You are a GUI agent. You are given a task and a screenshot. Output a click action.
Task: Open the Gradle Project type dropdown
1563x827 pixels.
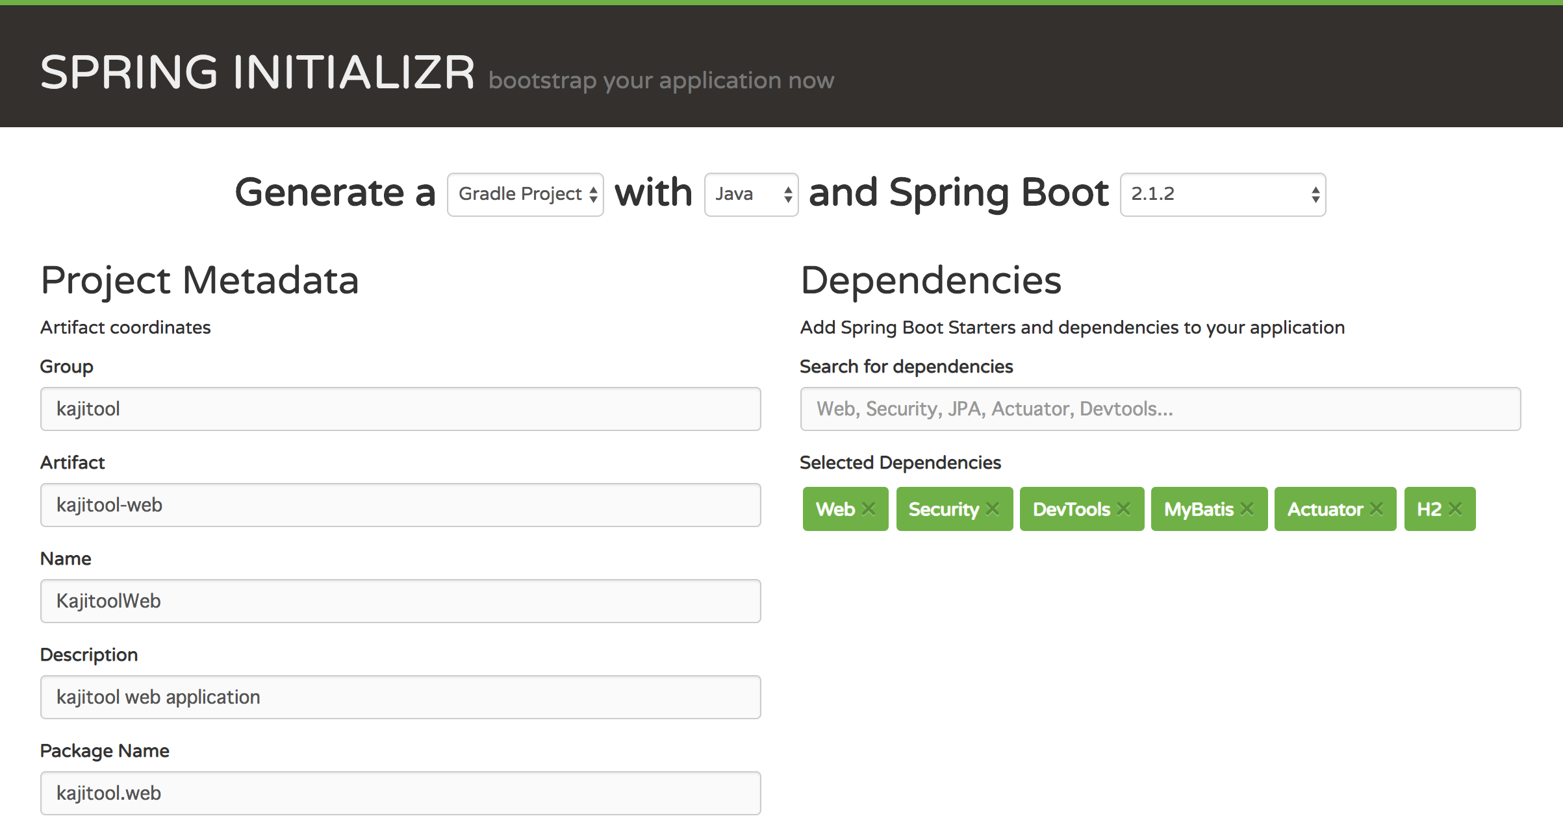coord(526,194)
